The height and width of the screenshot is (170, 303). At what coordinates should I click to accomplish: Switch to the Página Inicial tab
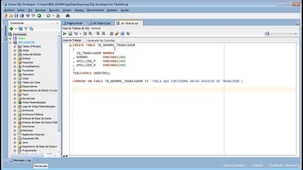click(x=74, y=23)
